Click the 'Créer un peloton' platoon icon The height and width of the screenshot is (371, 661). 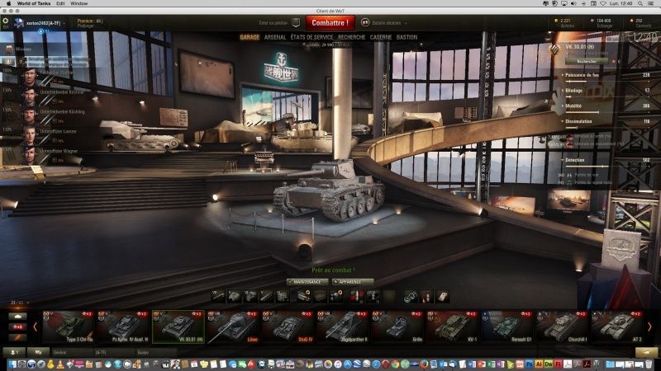click(x=296, y=22)
